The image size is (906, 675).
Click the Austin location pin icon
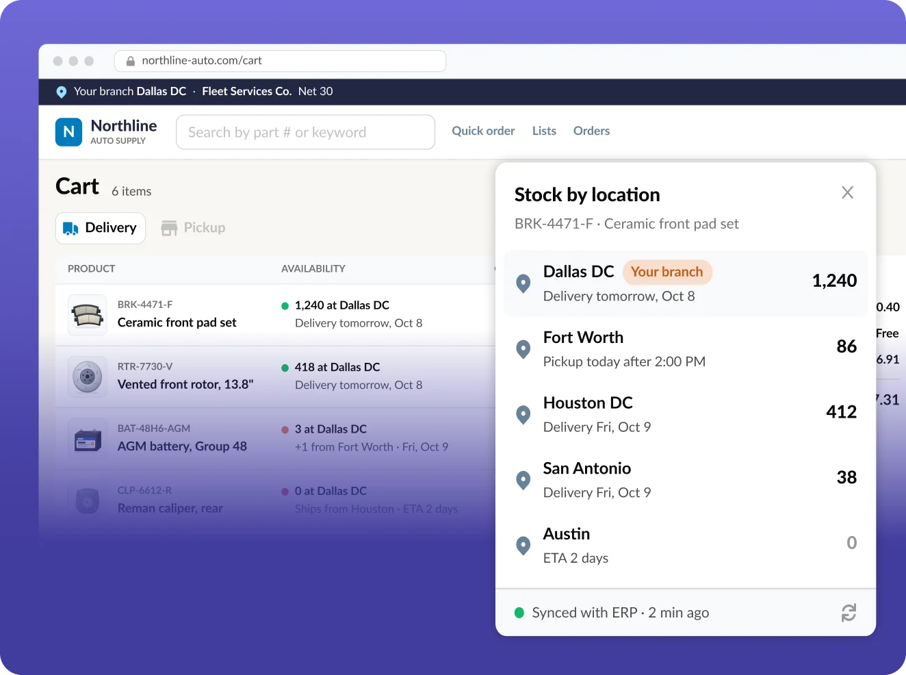tap(523, 546)
